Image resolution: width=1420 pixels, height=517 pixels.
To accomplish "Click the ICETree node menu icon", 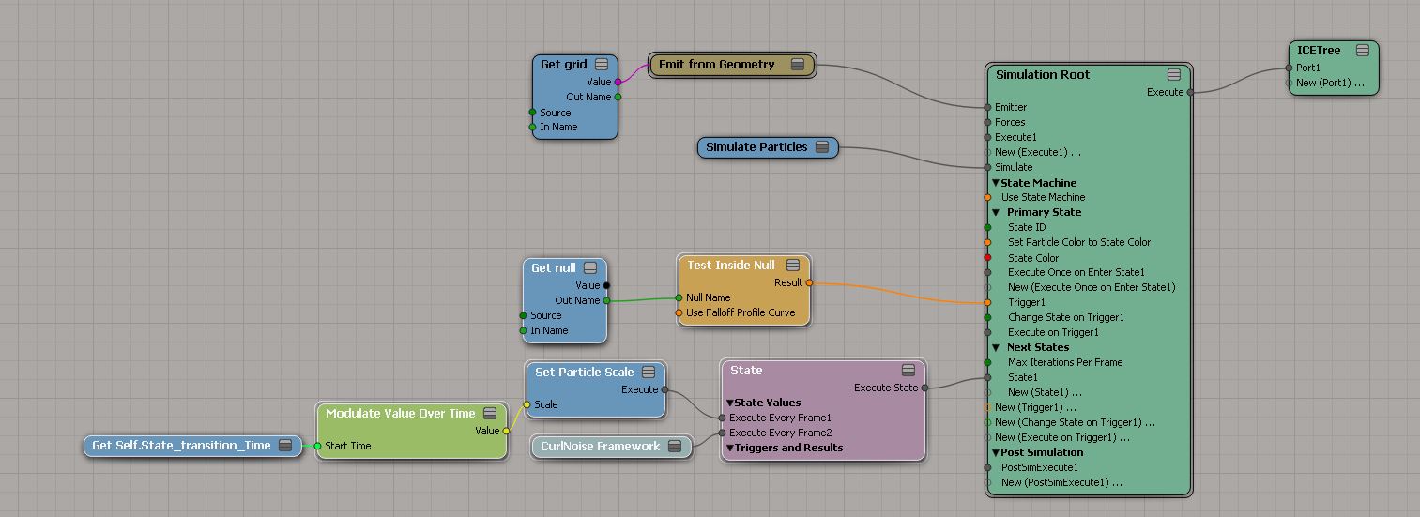I will [1362, 51].
